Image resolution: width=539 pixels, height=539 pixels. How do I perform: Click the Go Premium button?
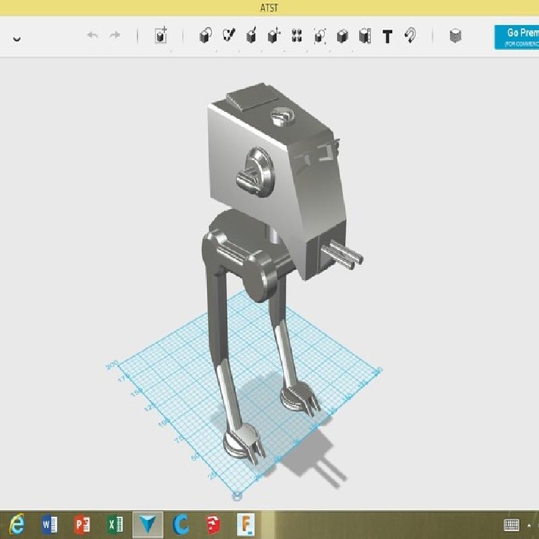[517, 37]
